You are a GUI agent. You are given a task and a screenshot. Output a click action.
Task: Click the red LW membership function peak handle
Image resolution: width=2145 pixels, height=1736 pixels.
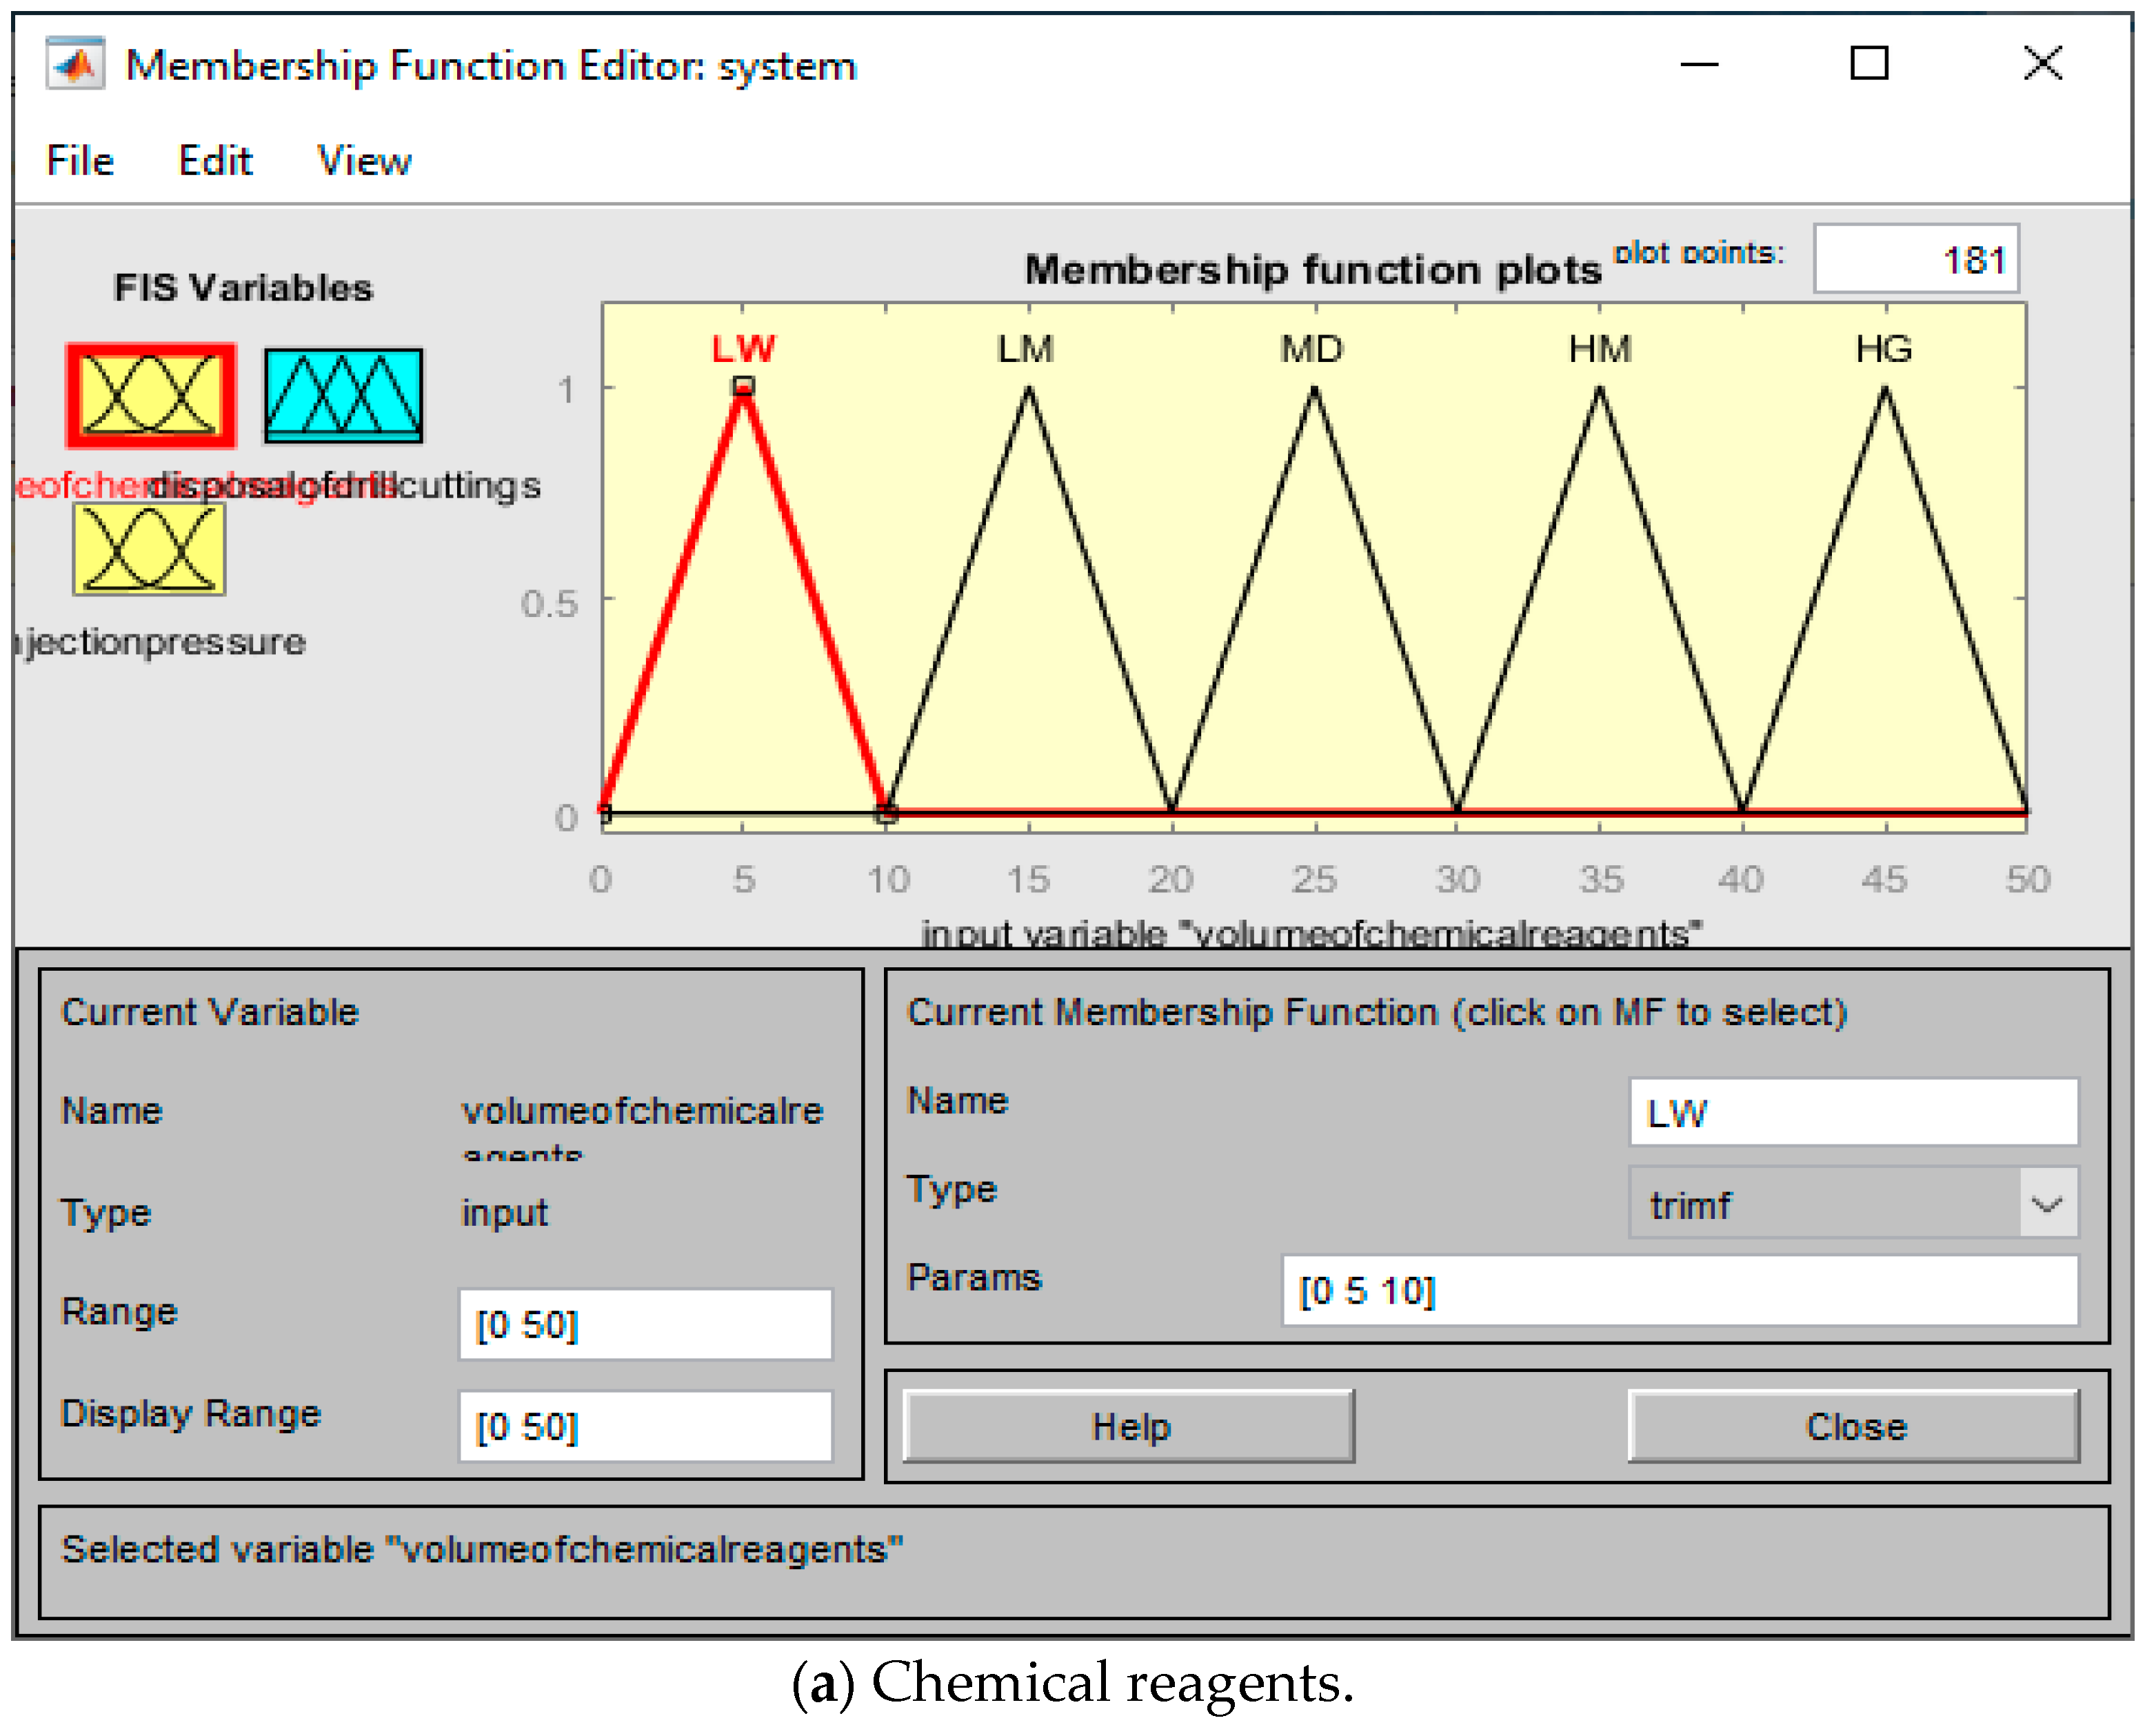tap(743, 386)
